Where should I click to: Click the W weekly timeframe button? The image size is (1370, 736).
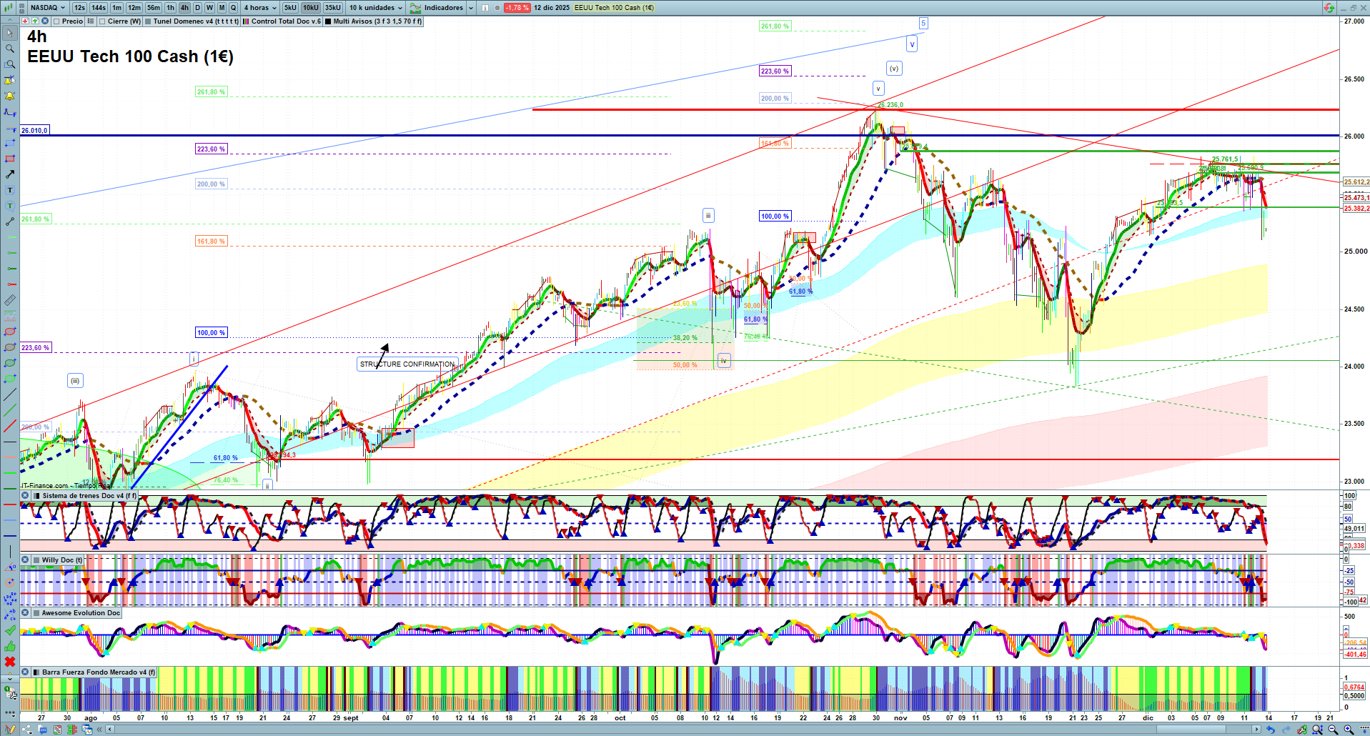(x=209, y=8)
